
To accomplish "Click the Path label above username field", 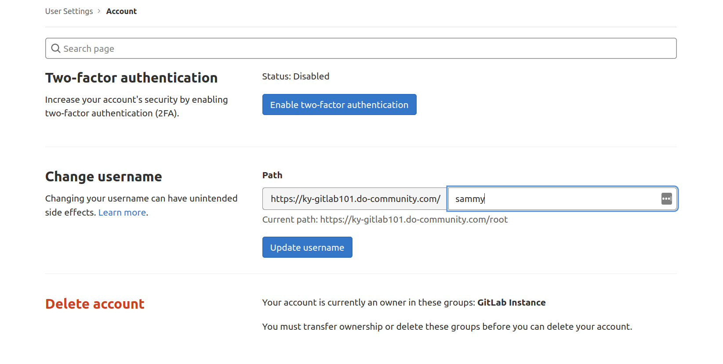I will coord(272,175).
